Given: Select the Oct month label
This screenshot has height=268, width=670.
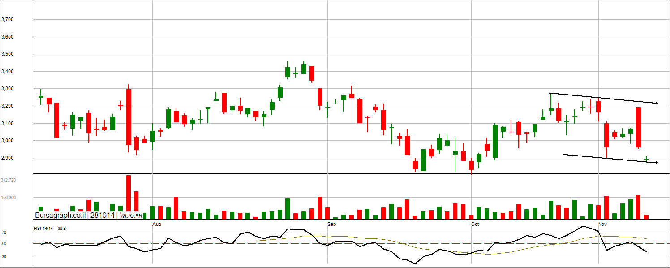Looking at the screenshot, I should (x=475, y=224).
